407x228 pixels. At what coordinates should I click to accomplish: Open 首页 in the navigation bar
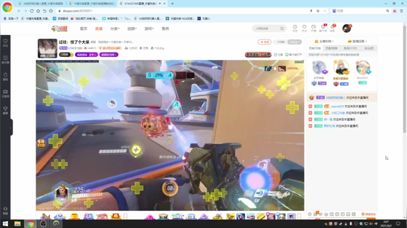point(83,28)
